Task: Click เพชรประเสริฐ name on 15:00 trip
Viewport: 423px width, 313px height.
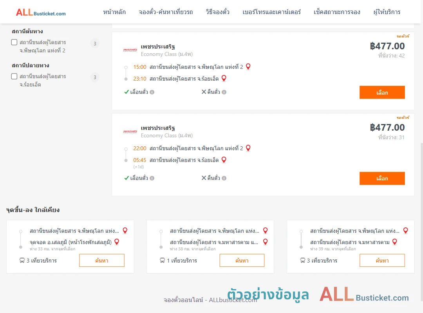Action: pyautogui.click(x=158, y=47)
